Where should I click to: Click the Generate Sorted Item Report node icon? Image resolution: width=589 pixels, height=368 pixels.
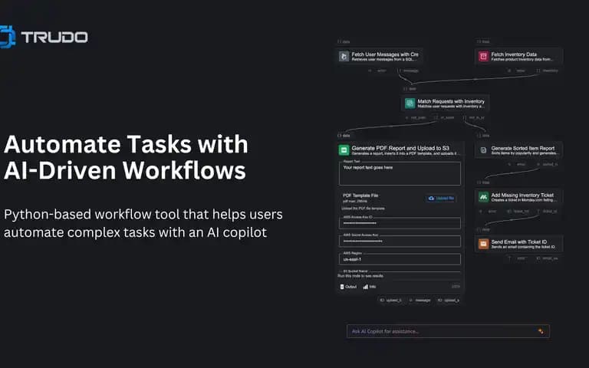[x=483, y=149]
